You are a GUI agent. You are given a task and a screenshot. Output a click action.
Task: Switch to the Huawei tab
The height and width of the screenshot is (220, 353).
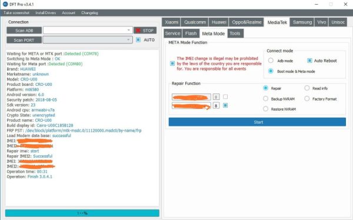tap(219, 22)
